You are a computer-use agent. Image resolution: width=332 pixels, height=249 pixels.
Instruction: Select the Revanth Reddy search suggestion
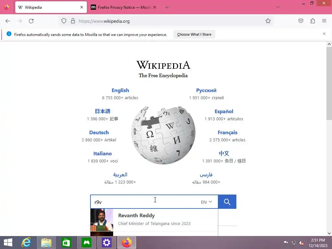click(x=154, y=220)
